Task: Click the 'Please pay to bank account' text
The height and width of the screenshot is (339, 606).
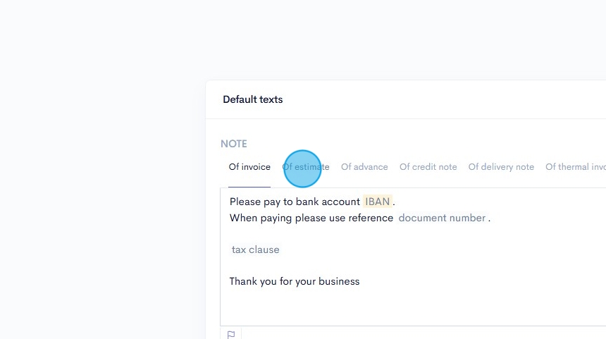Action: pyautogui.click(x=295, y=202)
